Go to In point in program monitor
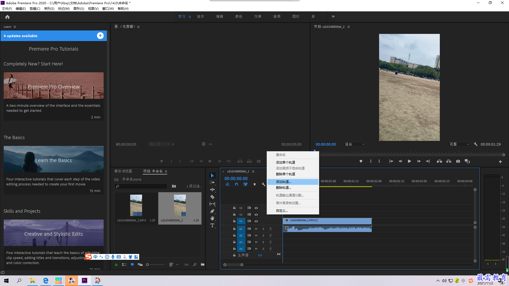Image resolution: width=509 pixels, height=286 pixels. tap(391, 161)
